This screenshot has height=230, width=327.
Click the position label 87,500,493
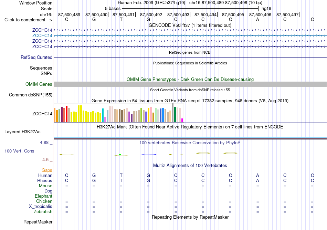178,14
